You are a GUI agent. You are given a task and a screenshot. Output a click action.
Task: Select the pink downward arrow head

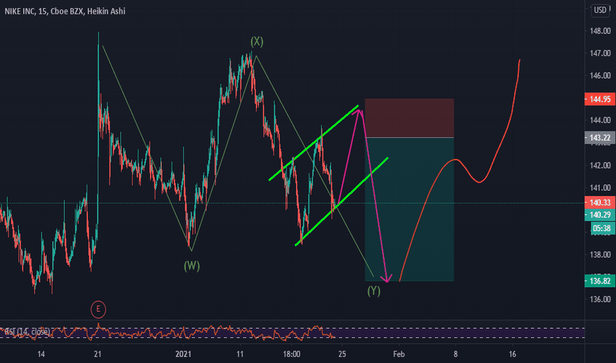tap(387, 279)
